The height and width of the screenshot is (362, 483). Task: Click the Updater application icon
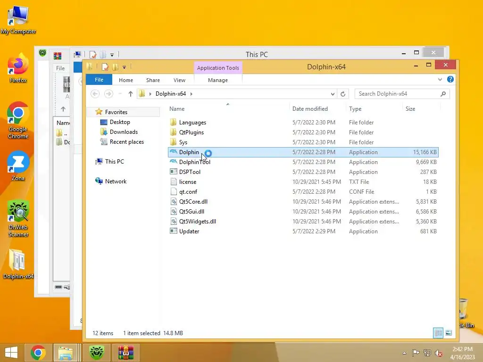pos(174,231)
